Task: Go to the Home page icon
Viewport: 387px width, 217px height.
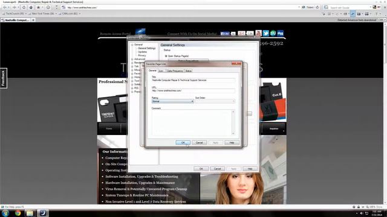Action: pyautogui.click(x=31, y=7)
